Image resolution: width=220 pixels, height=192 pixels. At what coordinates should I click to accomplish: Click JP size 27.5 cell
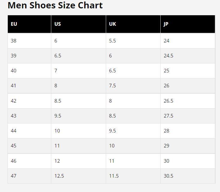coord(188,116)
